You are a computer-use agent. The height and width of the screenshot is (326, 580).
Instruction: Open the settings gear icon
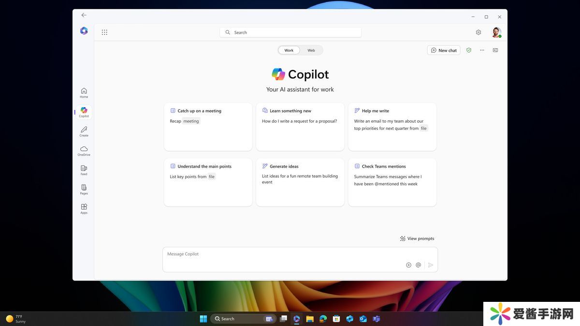(478, 32)
